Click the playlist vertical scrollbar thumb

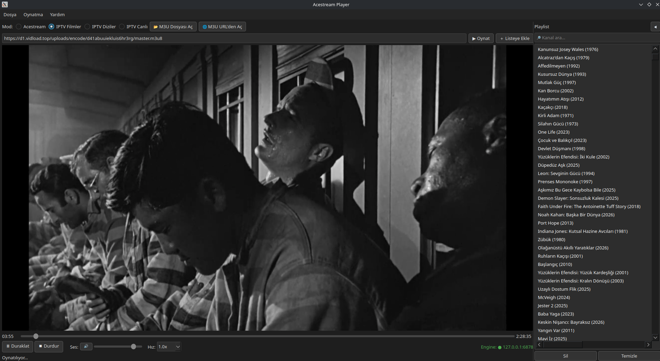coord(655,56)
